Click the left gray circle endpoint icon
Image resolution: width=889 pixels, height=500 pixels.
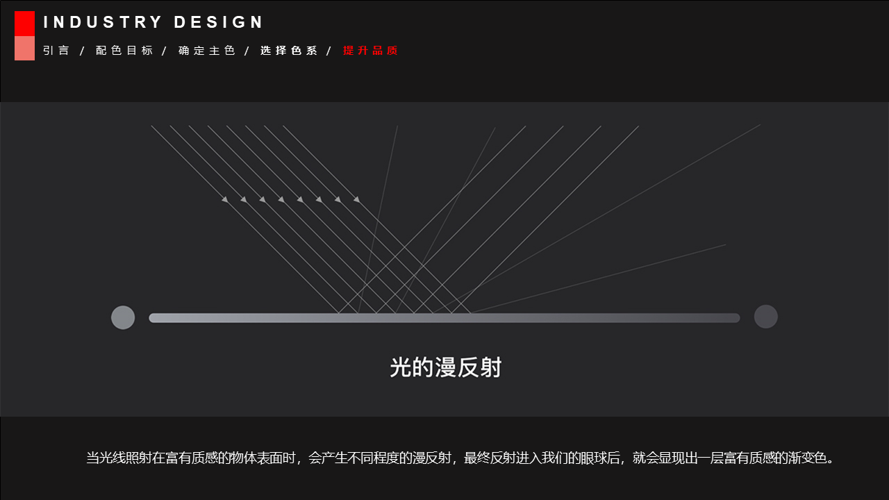[x=123, y=317]
